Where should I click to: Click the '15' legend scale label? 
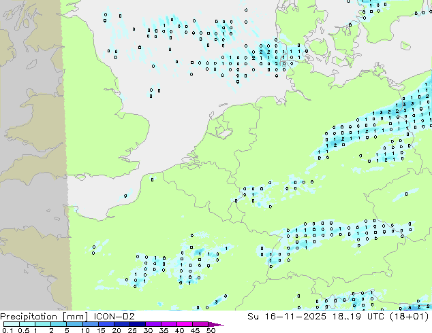(101, 330)
